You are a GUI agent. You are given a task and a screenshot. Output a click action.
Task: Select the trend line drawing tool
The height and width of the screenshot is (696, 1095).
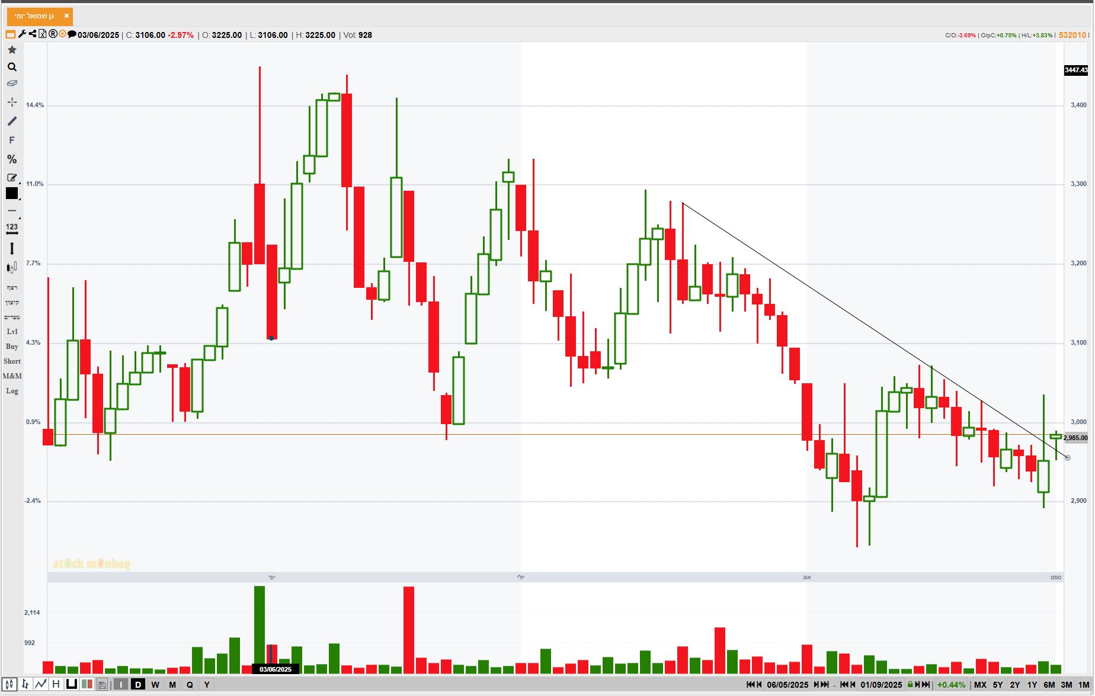[12, 121]
